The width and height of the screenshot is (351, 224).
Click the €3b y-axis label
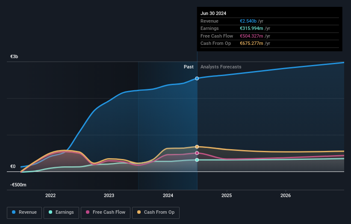14,56
